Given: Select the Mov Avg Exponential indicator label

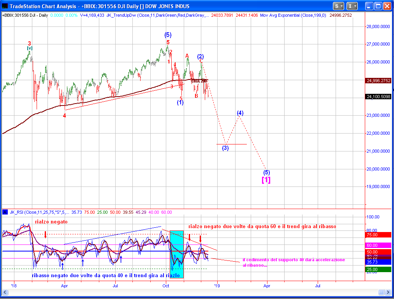Looking at the screenshot, I should coord(293,15).
